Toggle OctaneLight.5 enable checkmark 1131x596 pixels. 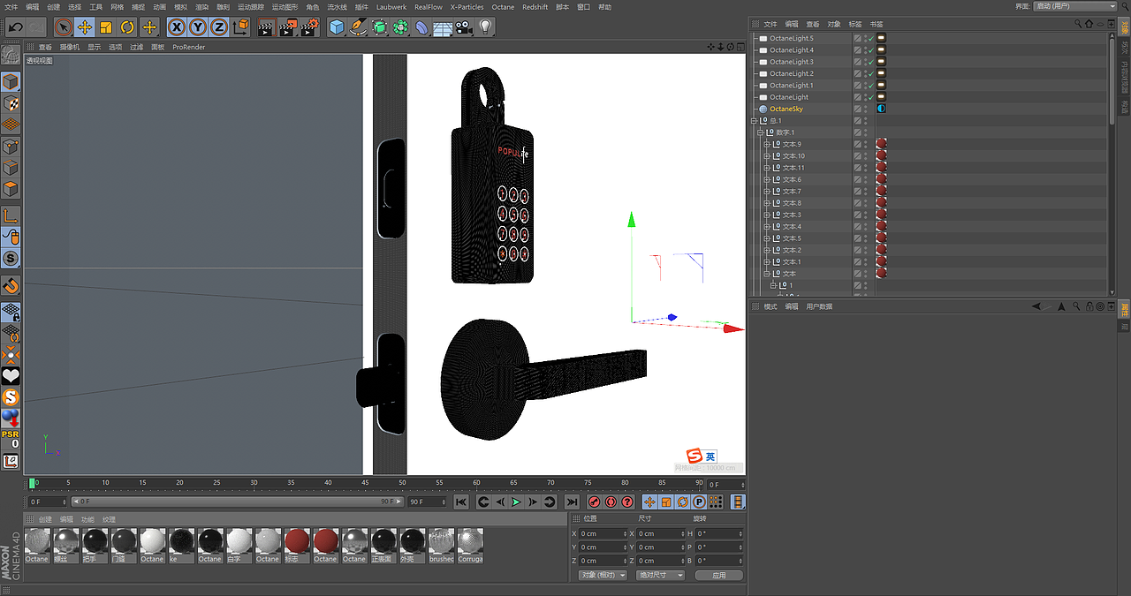point(869,39)
